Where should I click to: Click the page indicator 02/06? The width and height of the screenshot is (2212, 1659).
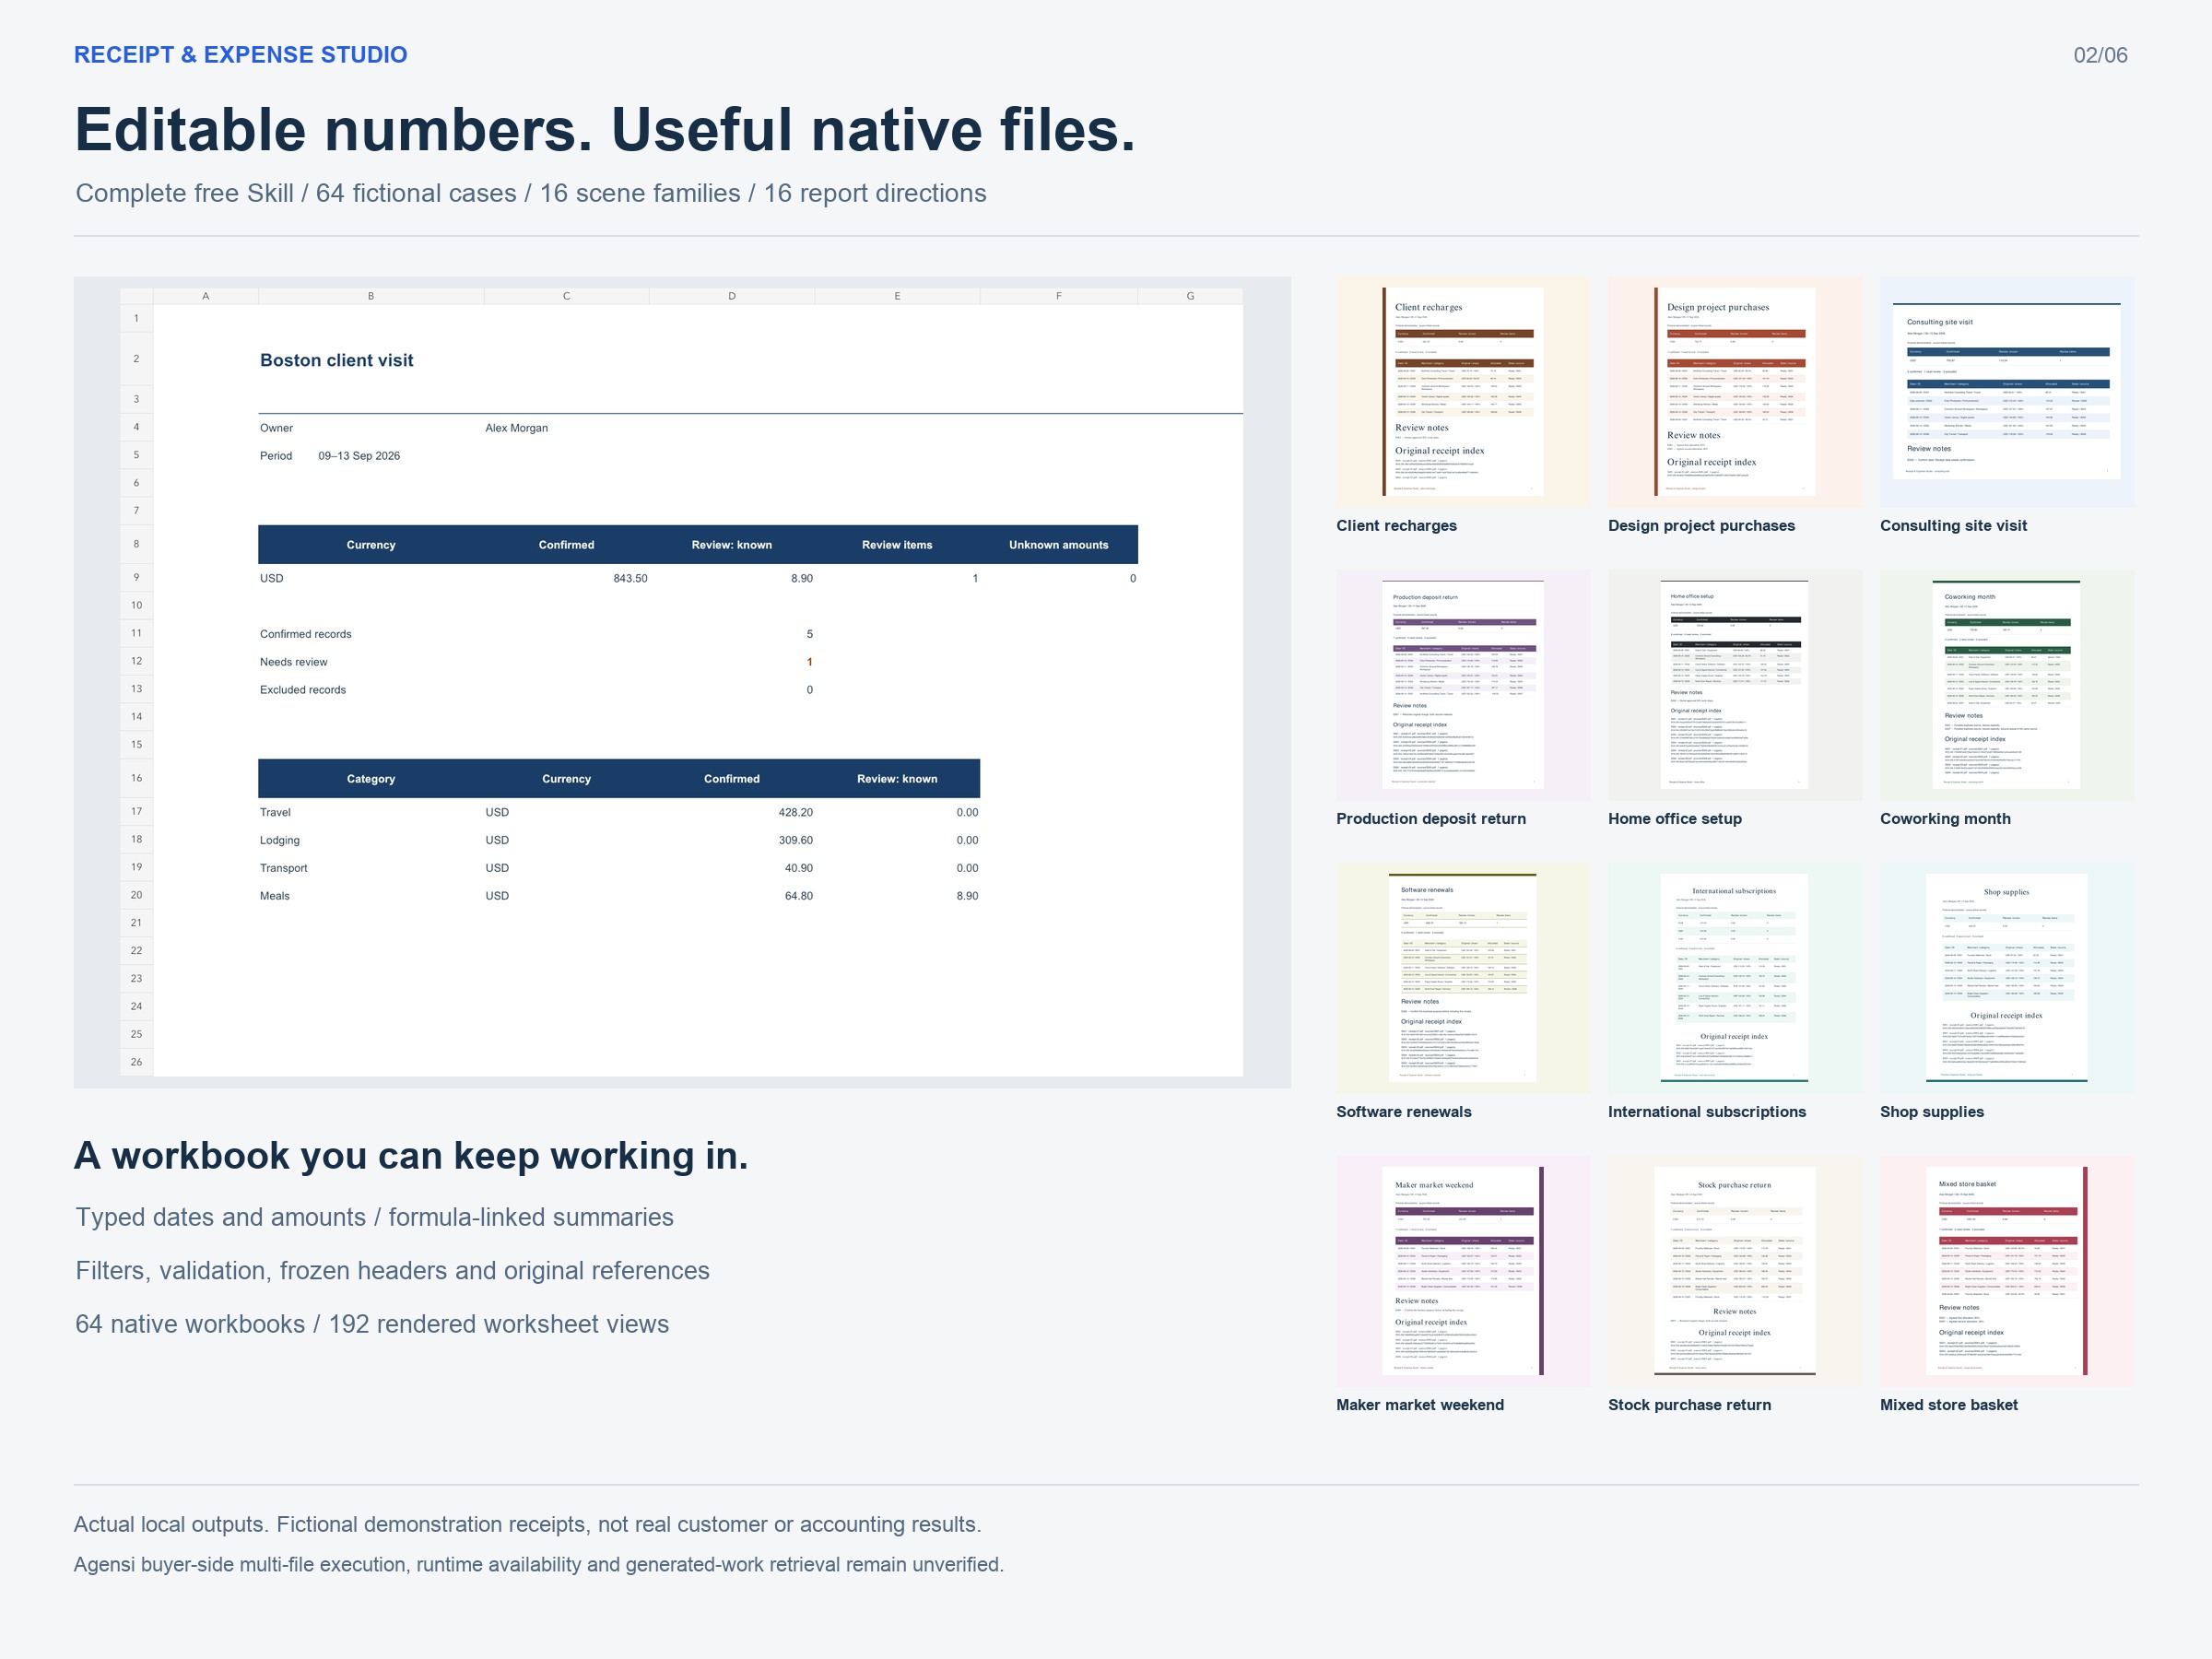point(2100,55)
